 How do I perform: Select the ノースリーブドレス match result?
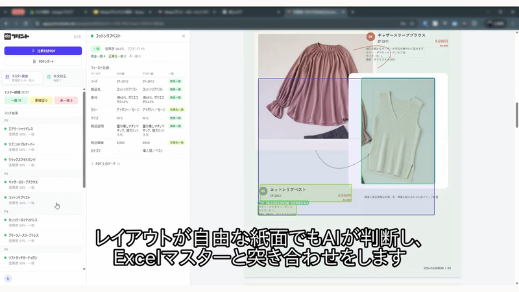pyautogui.click(x=42, y=237)
